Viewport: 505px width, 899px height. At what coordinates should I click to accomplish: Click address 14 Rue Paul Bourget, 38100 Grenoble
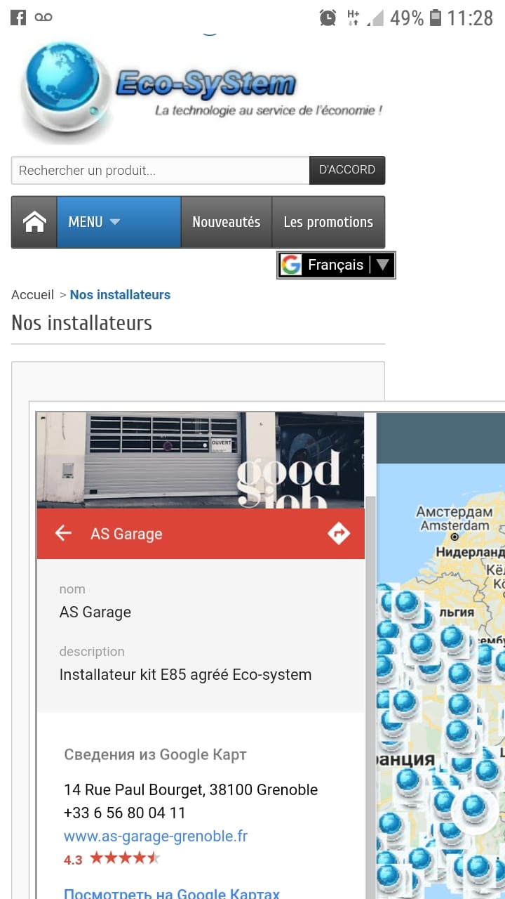[191, 789]
